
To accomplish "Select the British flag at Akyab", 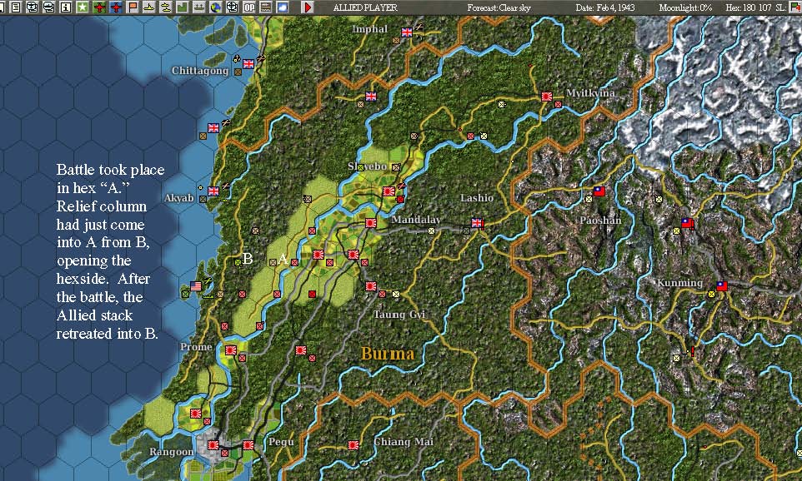I will click(x=213, y=191).
